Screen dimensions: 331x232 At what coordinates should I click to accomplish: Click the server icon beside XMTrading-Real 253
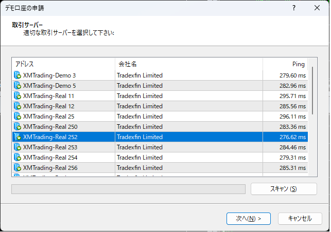pyautogui.click(x=18, y=147)
